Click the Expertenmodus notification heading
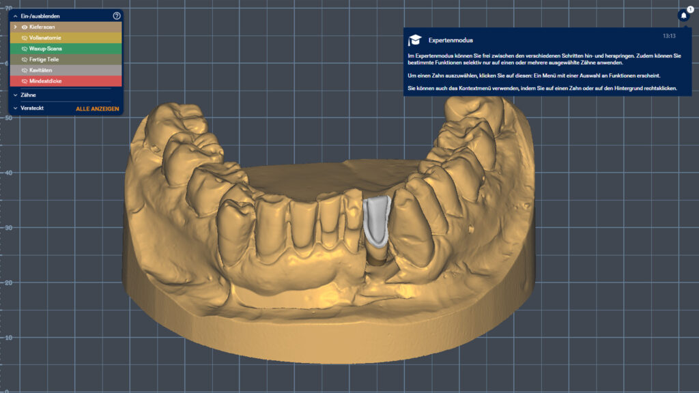 click(451, 40)
